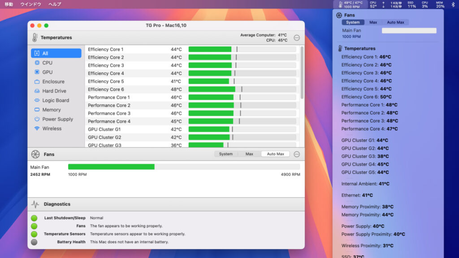Select the Logic Board sensor category
Viewport: 459px width, 258px height.
point(54,100)
